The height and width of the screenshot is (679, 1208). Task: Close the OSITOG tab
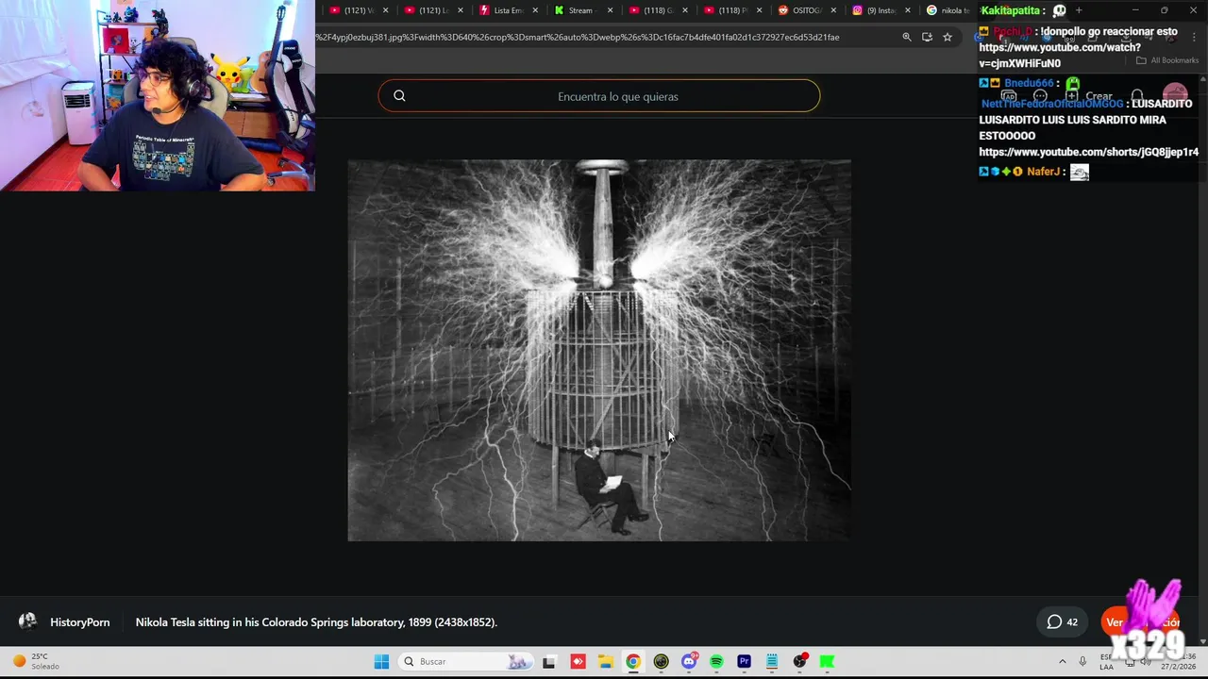pos(833,10)
